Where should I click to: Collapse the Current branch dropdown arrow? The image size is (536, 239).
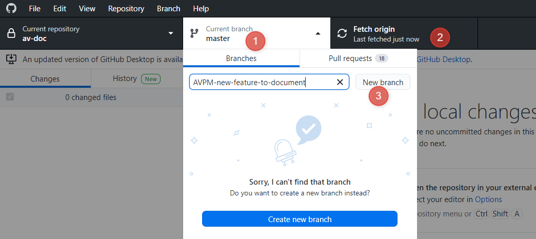click(x=318, y=33)
